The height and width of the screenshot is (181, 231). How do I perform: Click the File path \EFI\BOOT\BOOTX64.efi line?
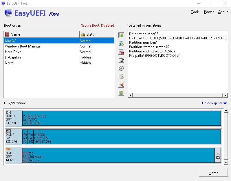point(155,56)
